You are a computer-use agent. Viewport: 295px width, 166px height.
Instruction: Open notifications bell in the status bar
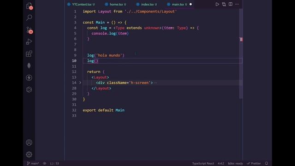click(266, 163)
